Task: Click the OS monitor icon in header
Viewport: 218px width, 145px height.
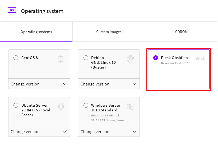Action: coord(12,11)
